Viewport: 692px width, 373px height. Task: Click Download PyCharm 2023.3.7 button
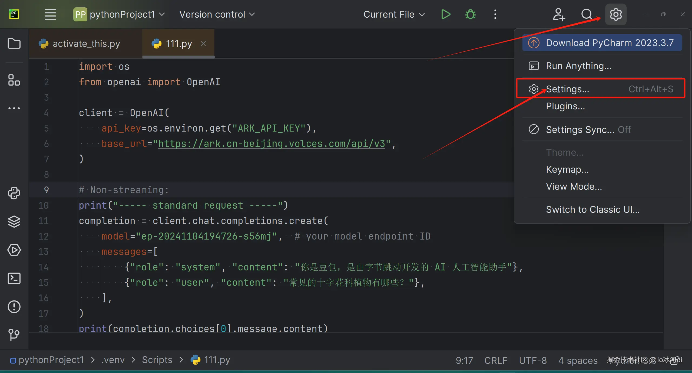[602, 43]
